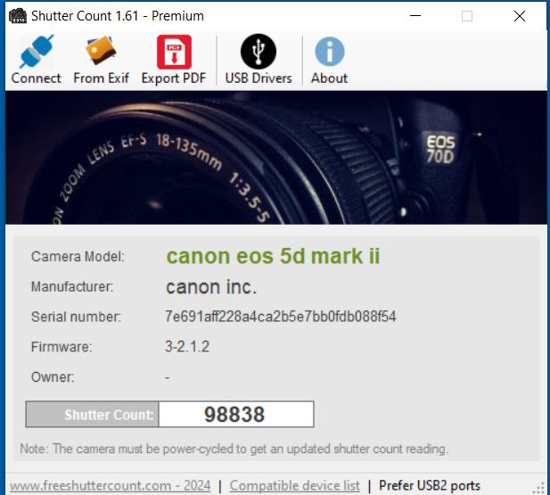The height and width of the screenshot is (495, 550).
Task: Click the power-cycled note text
Action: [x=234, y=449]
